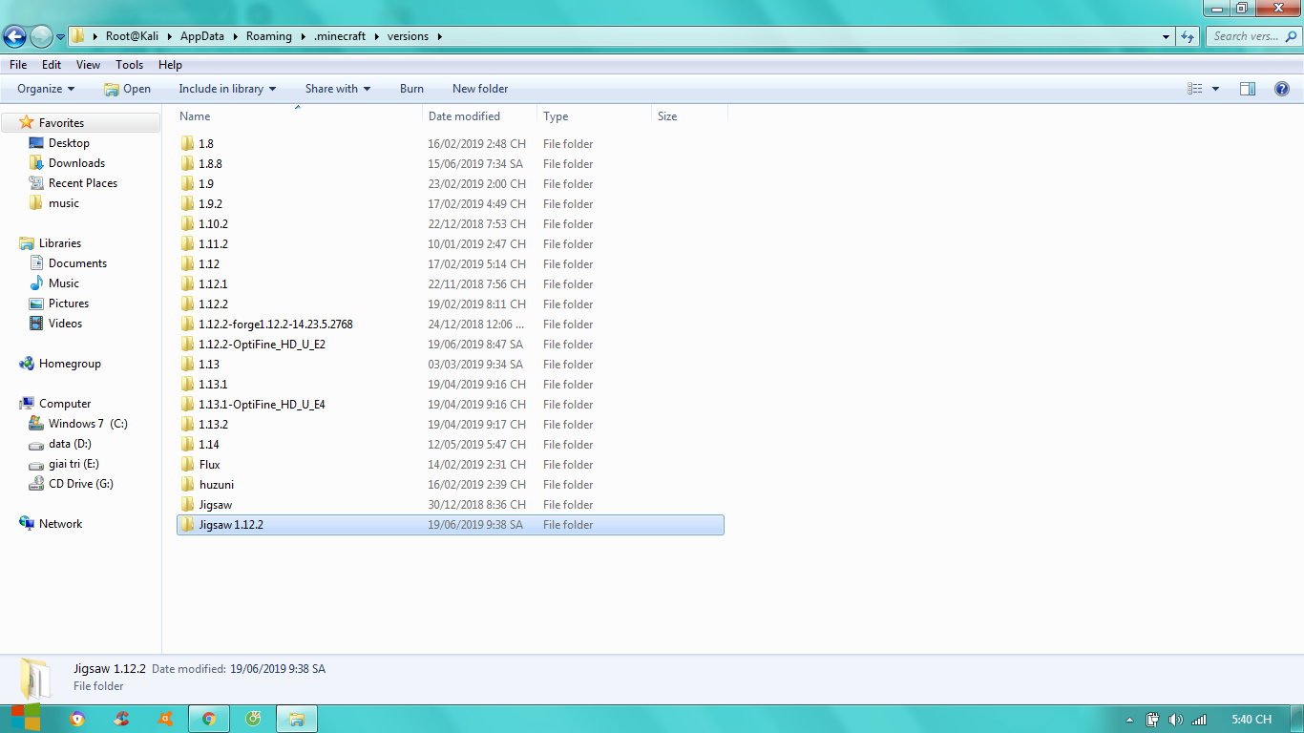Click the taskbar volume speaker icon
The image size is (1304, 733).
click(1175, 720)
